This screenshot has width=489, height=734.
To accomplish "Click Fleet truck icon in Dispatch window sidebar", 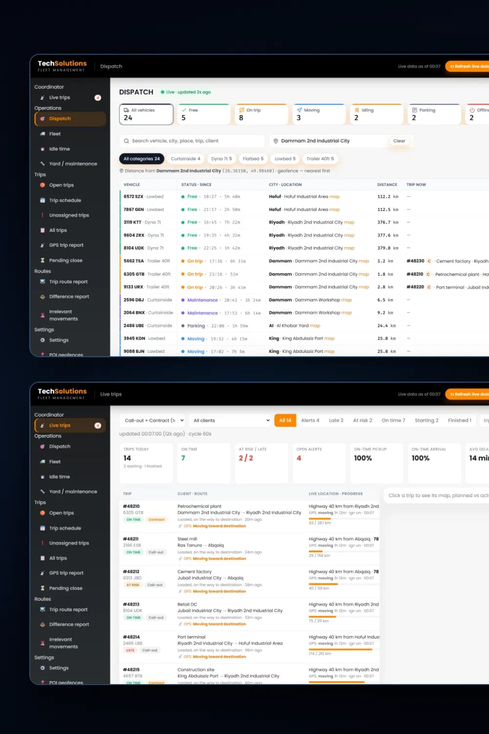I will pyautogui.click(x=43, y=134).
